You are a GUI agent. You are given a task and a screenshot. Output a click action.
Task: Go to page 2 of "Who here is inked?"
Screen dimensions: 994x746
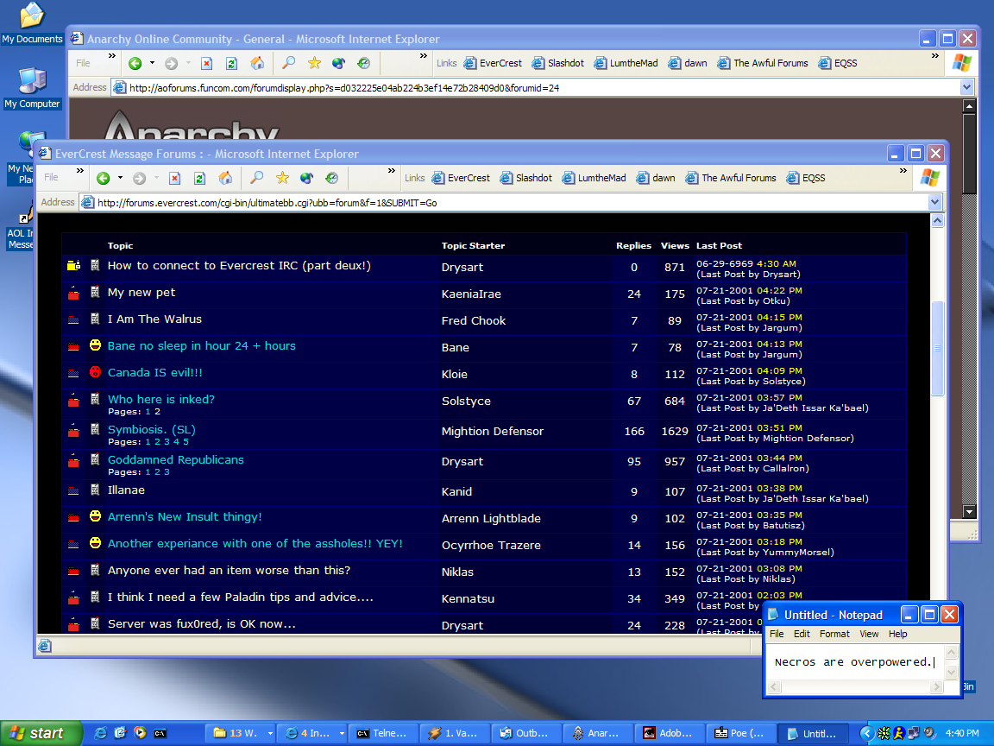tap(157, 412)
